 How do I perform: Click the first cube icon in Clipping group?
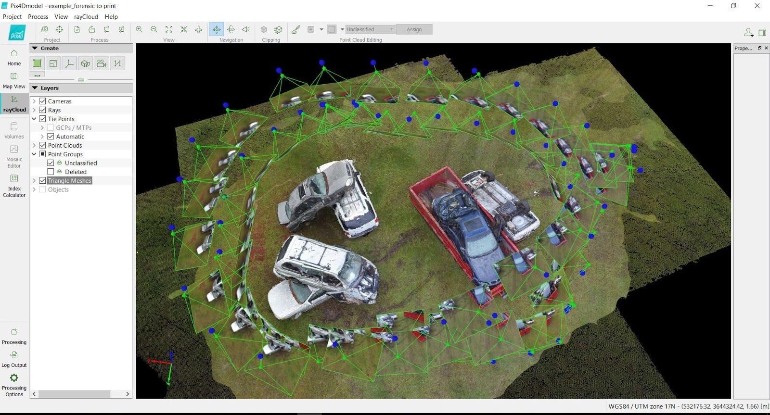click(x=264, y=29)
